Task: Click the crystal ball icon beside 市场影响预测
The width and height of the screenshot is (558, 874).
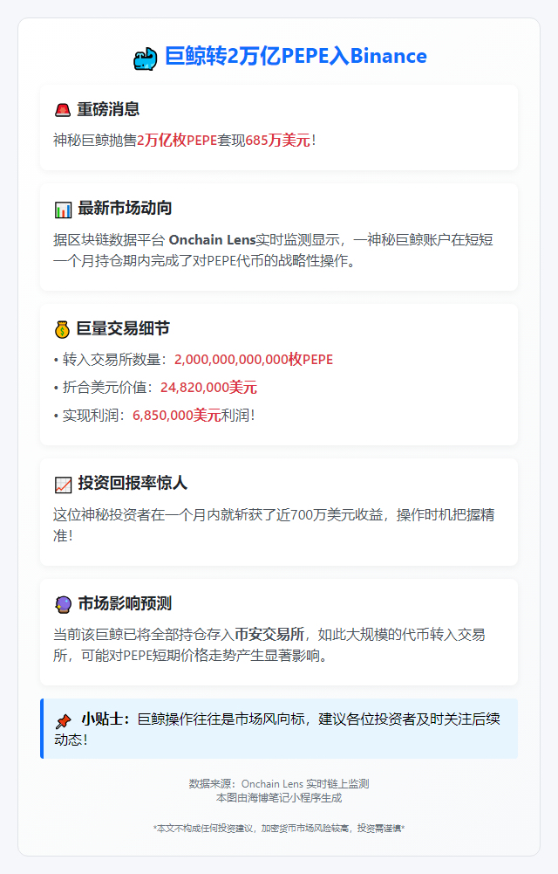Action: [63, 605]
